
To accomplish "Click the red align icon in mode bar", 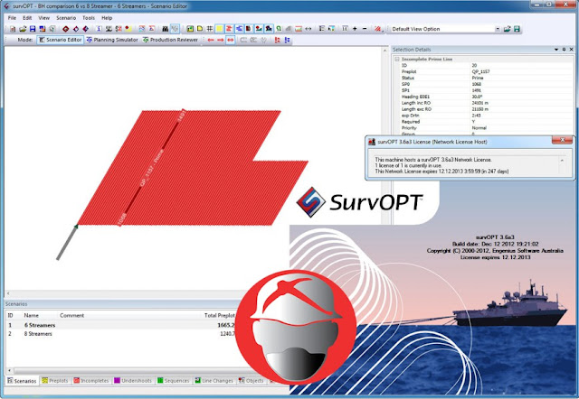I will pyautogui.click(x=277, y=40).
